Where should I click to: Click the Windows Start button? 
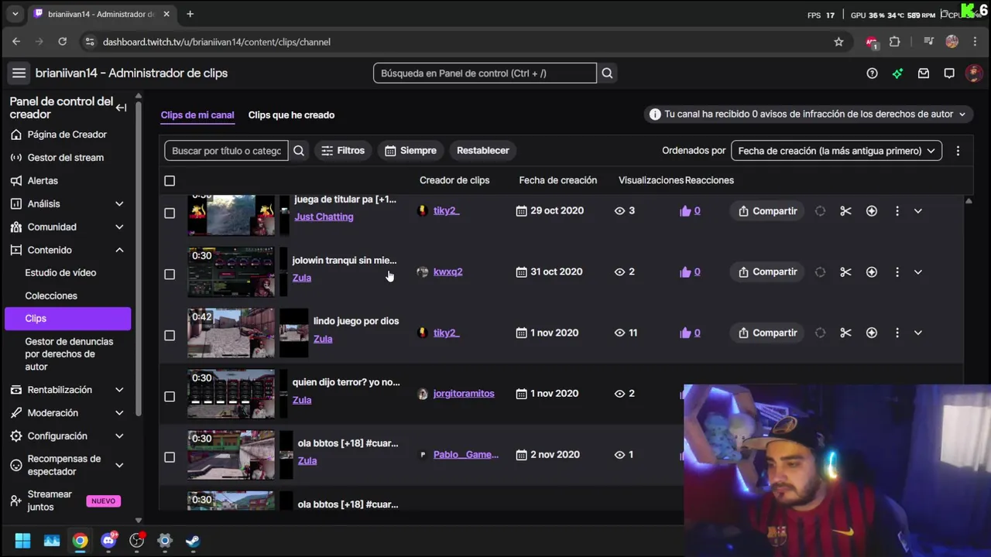point(22,540)
